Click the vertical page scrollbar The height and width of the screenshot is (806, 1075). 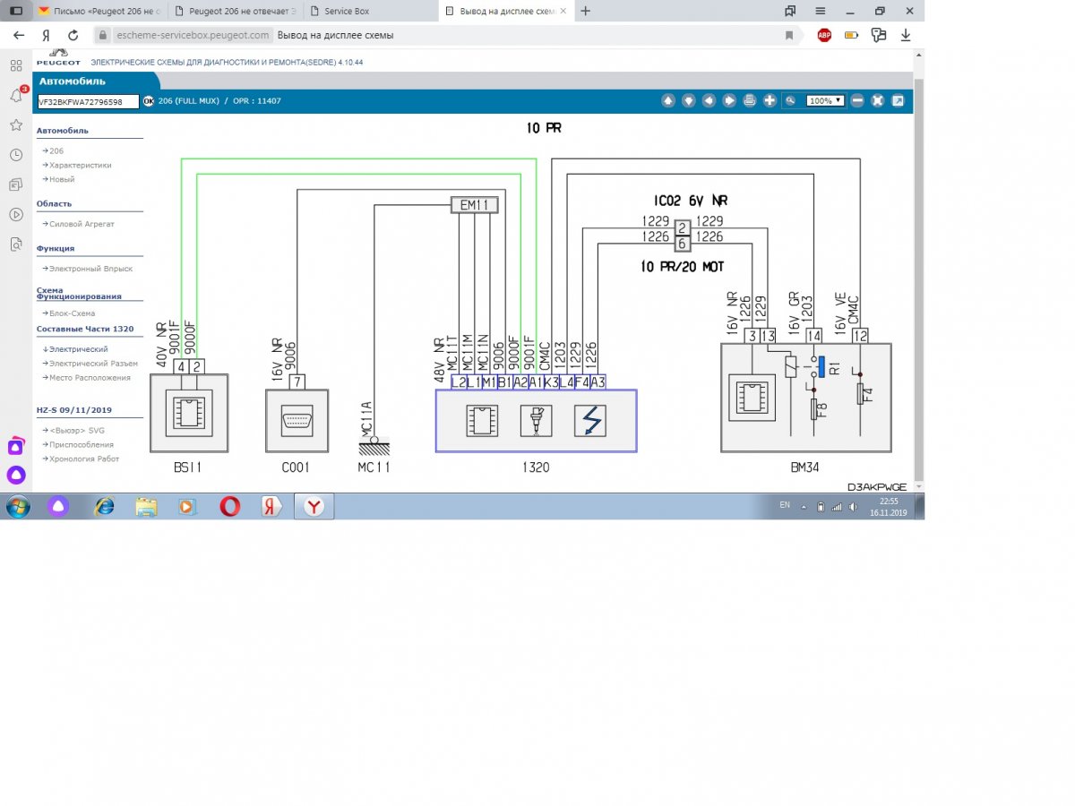tap(918, 269)
